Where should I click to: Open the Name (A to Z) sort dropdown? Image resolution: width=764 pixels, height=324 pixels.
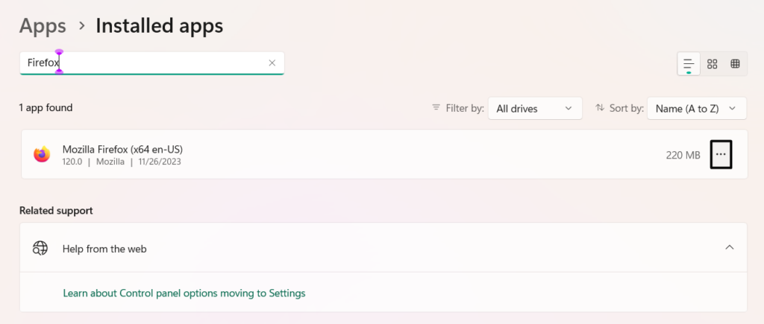tap(696, 108)
